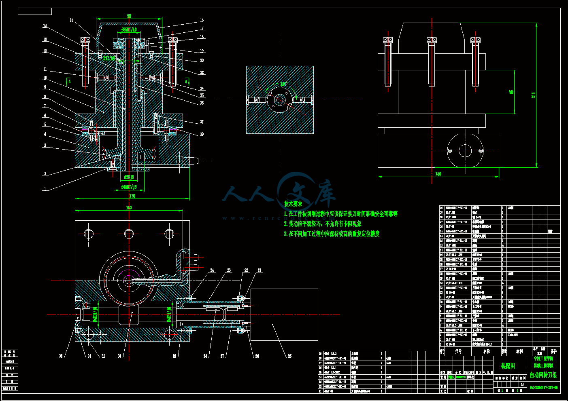
Task: Select the '170' width dimension text
Action: [x=132, y=196]
